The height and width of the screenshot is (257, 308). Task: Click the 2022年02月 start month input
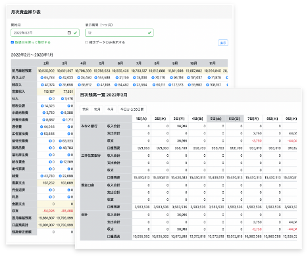point(45,33)
